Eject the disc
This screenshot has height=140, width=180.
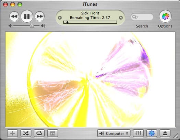pos(165,133)
